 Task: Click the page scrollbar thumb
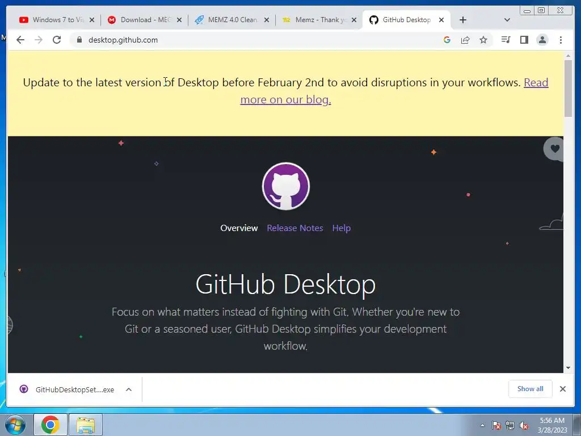pyautogui.click(x=568, y=88)
